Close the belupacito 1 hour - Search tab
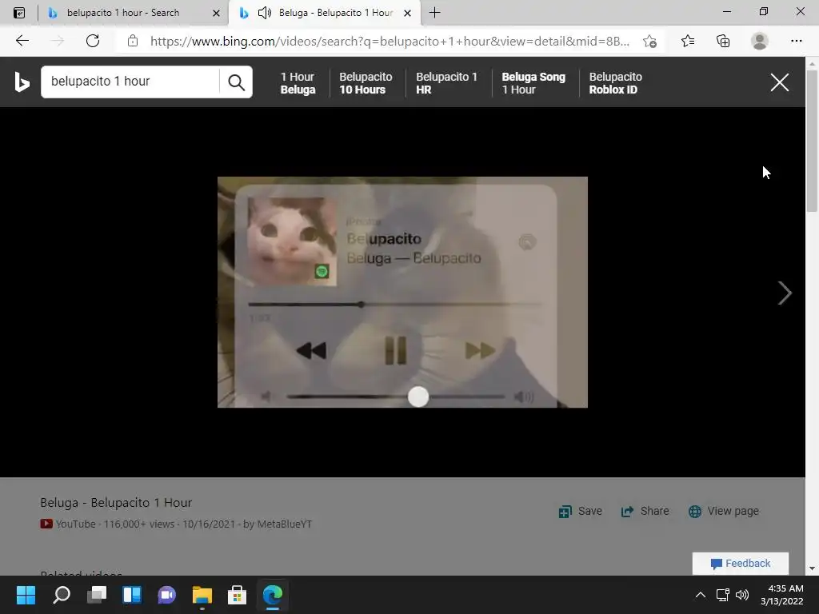The width and height of the screenshot is (819, 614). [x=216, y=13]
